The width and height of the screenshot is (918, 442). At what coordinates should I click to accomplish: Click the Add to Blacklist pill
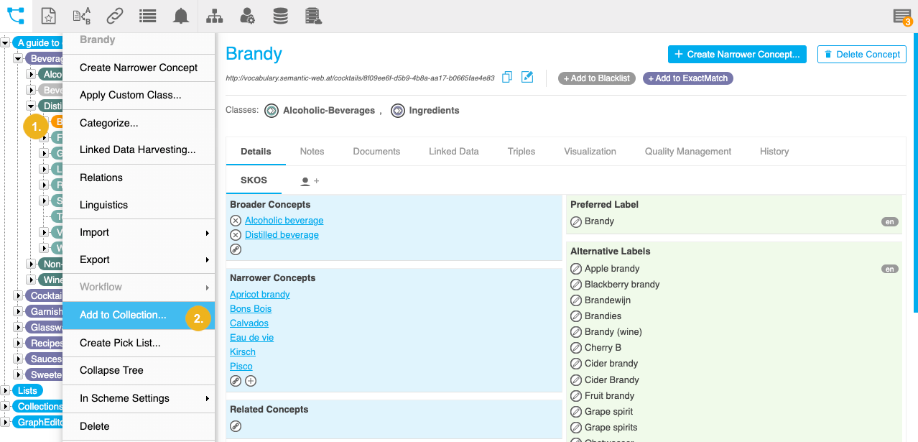596,78
